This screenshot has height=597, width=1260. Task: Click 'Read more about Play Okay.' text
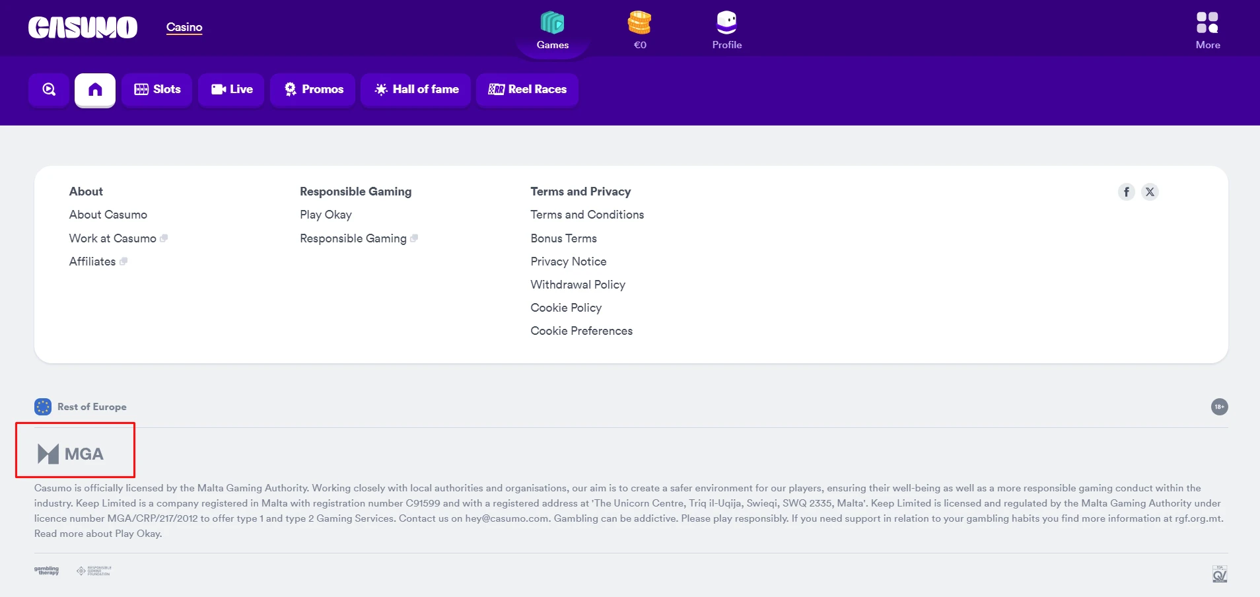click(98, 534)
